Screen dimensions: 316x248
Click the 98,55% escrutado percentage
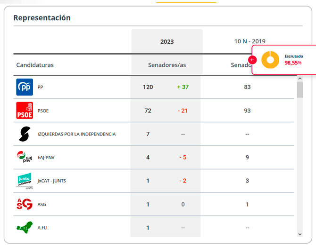[x=293, y=63]
